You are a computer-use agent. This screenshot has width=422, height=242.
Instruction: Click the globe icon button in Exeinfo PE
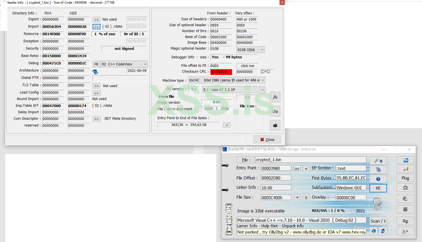click(374, 231)
